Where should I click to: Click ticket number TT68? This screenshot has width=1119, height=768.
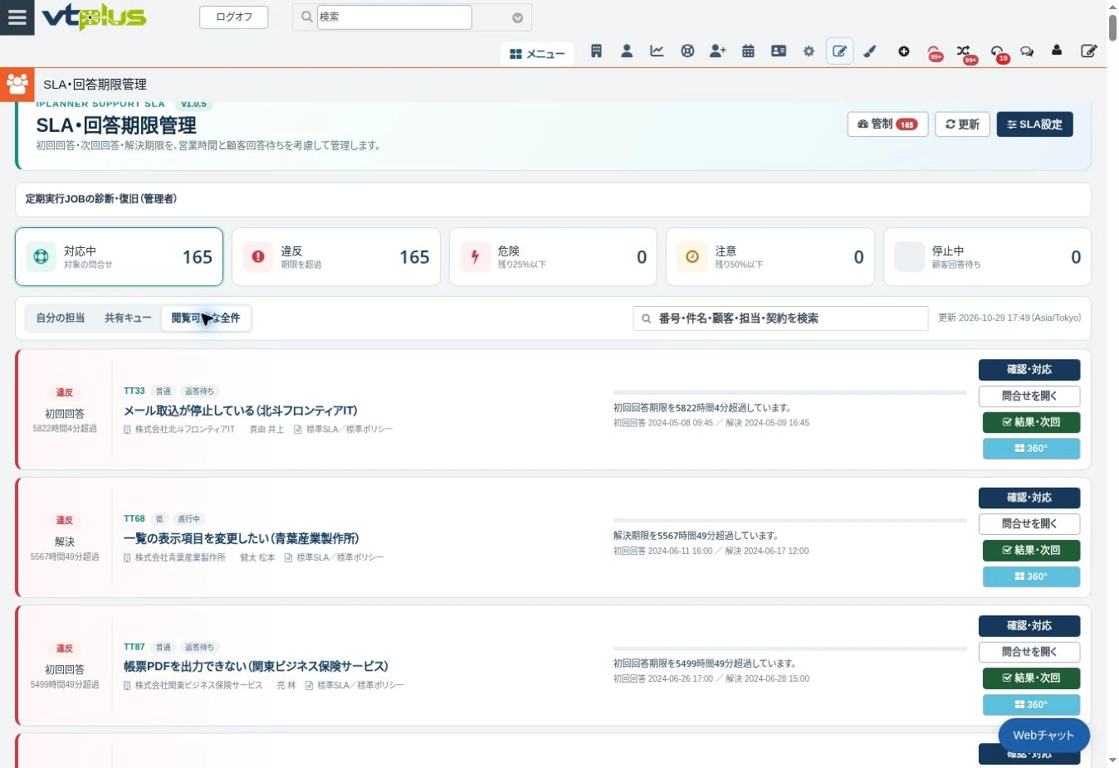[134, 518]
